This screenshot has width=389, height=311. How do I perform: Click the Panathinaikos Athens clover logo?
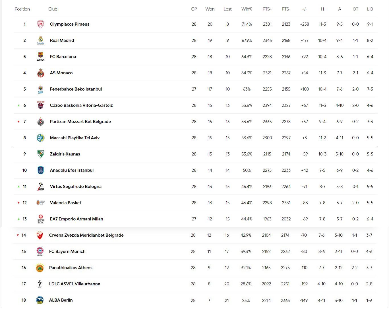tap(40, 268)
